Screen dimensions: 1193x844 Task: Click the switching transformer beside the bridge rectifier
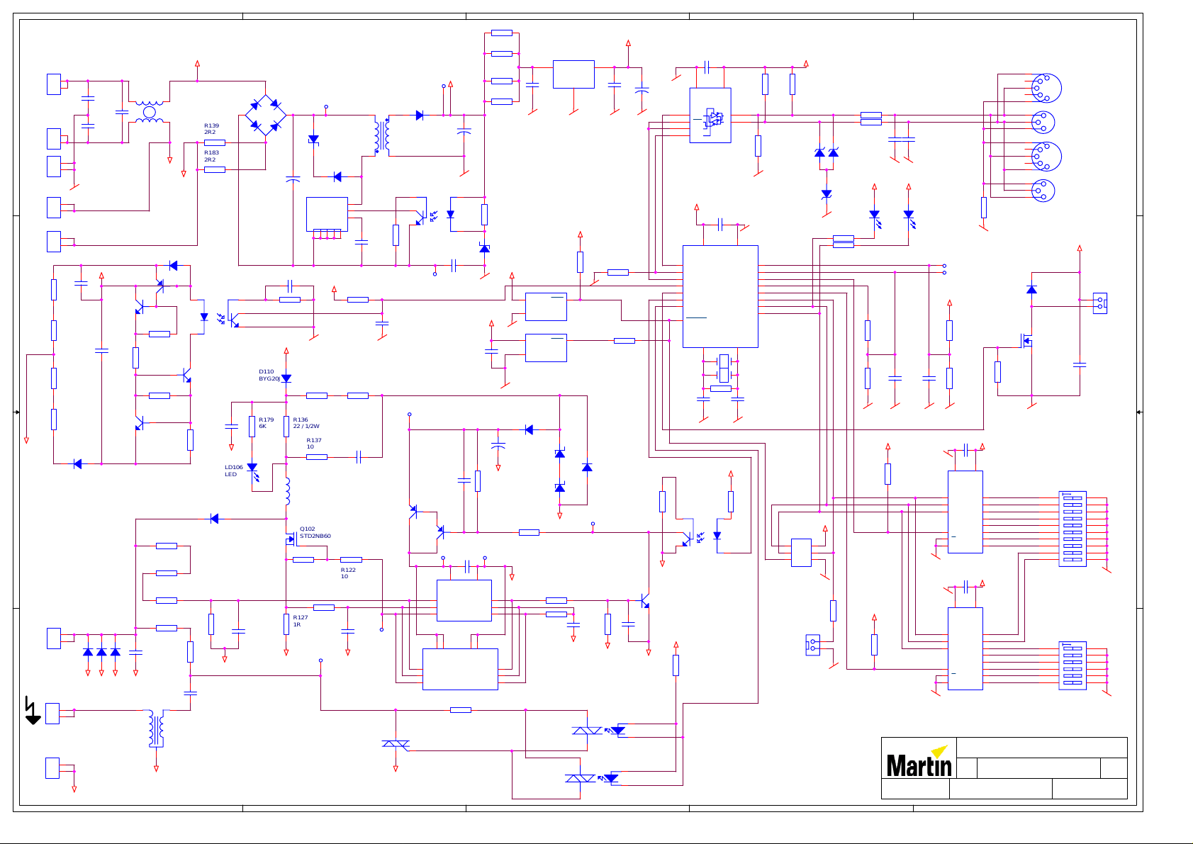pyautogui.click(x=382, y=135)
